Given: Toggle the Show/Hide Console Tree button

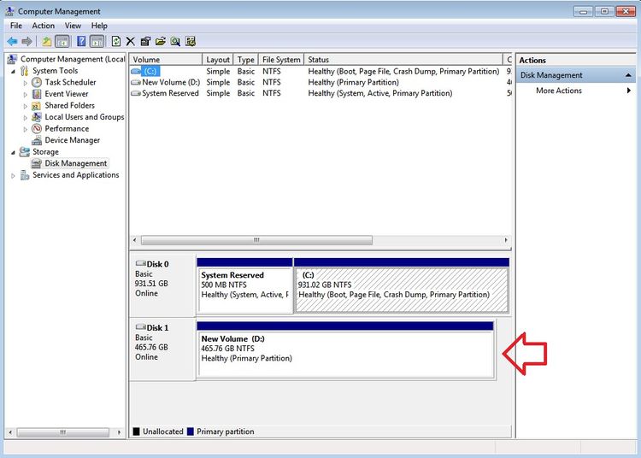Looking at the screenshot, I should click(x=62, y=41).
